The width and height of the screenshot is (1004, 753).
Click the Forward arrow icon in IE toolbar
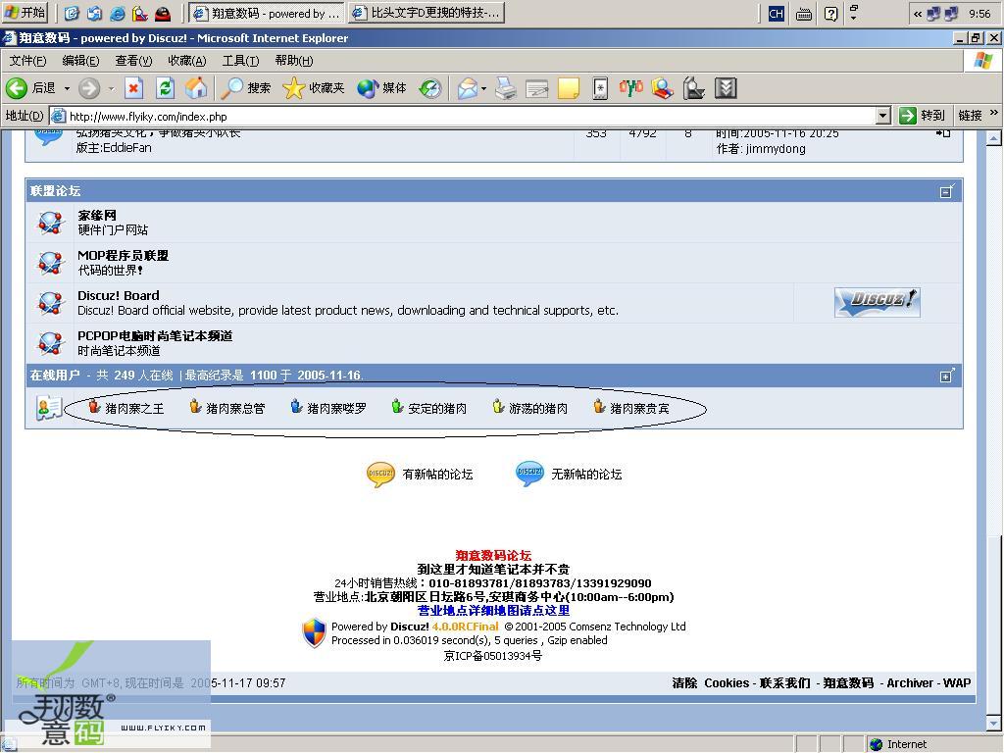click(x=89, y=87)
